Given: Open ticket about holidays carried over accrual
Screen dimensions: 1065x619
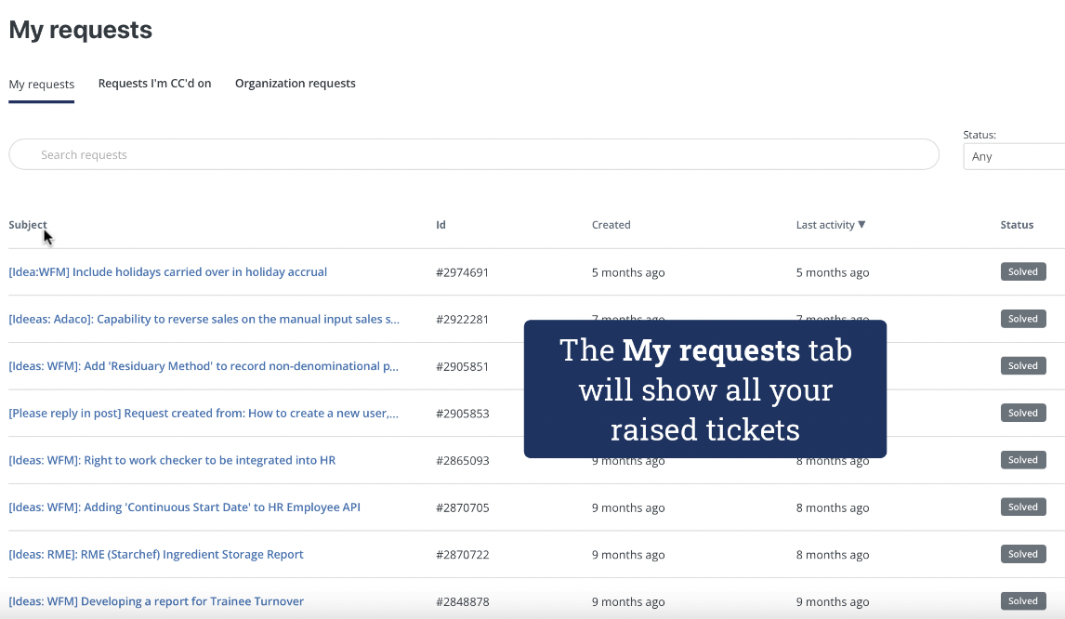Looking at the screenshot, I should pos(168,271).
